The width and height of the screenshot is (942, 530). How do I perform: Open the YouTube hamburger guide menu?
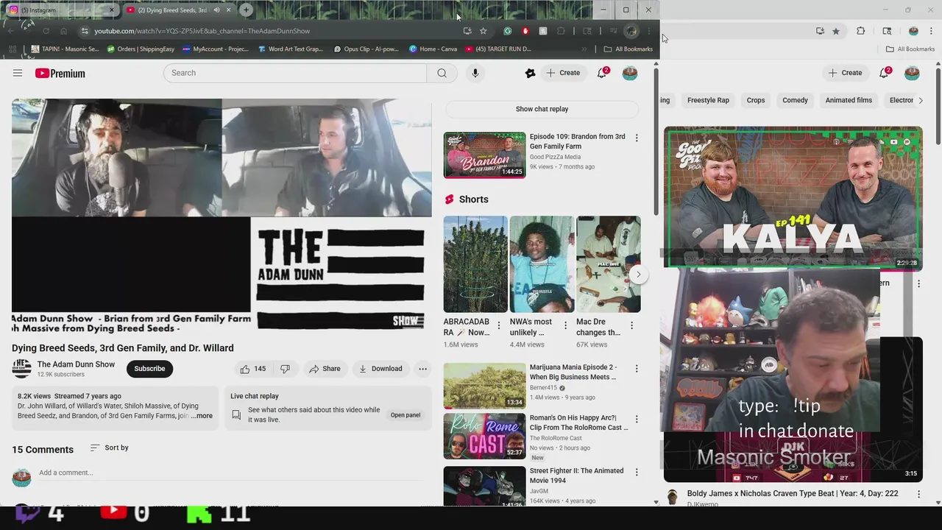click(18, 73)
